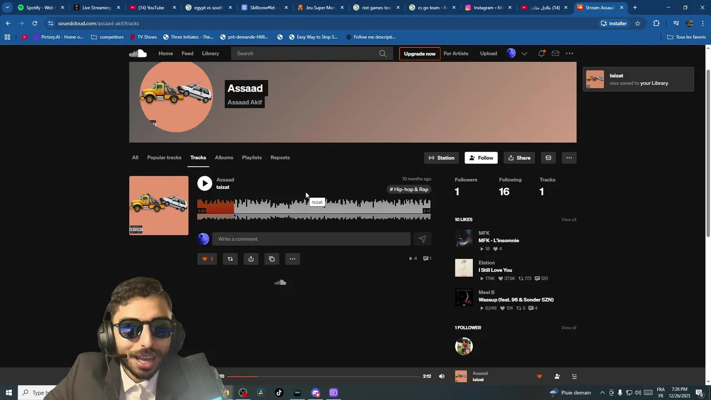Send the comment with the arrow icon
The height and width of the screenshot is (400, 711).
pyautogui.click(x=422, y=239)
